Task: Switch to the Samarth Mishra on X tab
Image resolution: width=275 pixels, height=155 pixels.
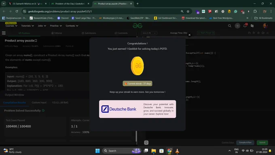Action: click(x=27, y=4)
